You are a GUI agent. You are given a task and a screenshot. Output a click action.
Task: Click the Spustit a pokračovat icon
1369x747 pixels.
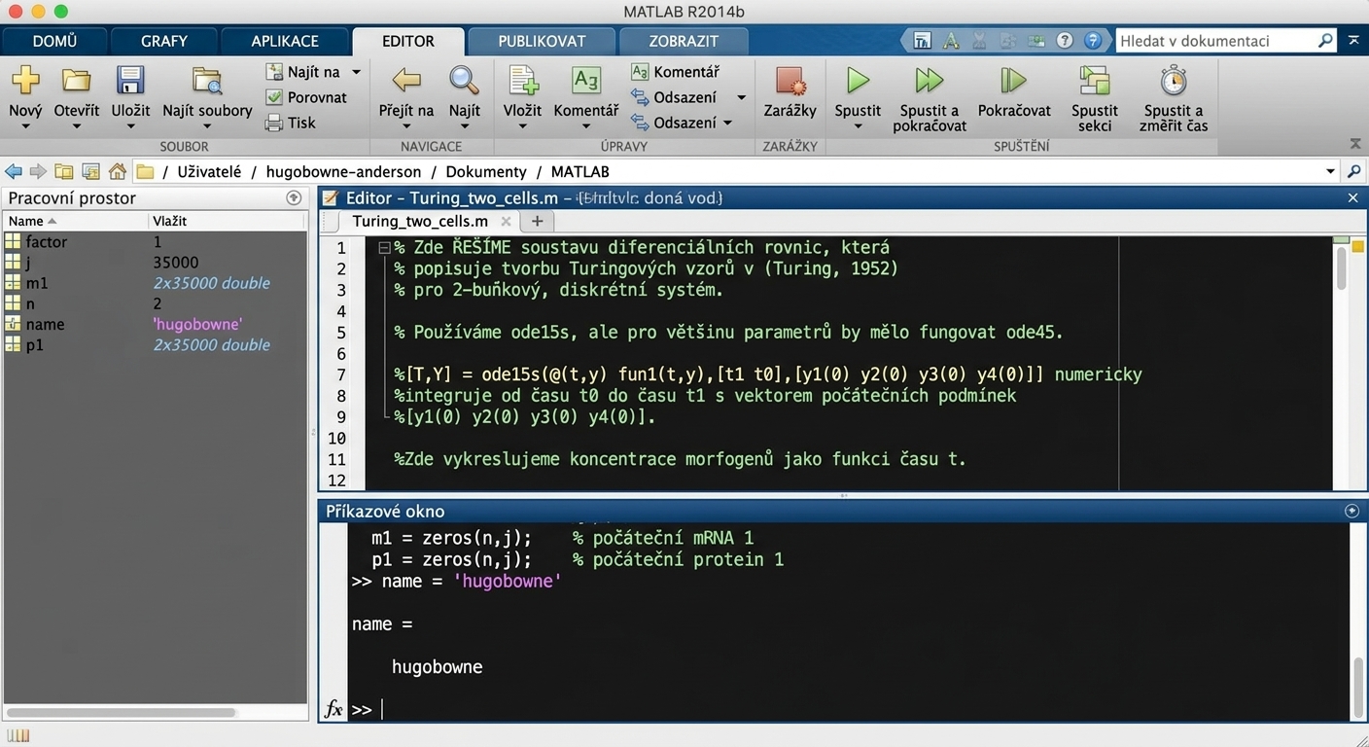coord(930,80)
